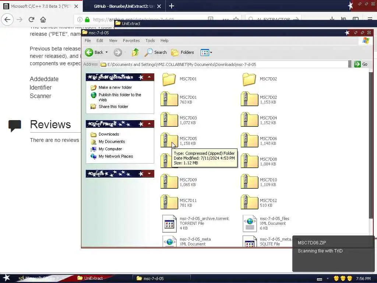This screenshot has height=283, width=377.
Task: Select the msc-7-d-05_meta XML document
Action: [187, 241]
